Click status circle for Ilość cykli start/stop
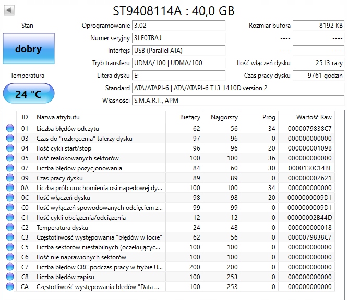348x300 pixels. 10,148
